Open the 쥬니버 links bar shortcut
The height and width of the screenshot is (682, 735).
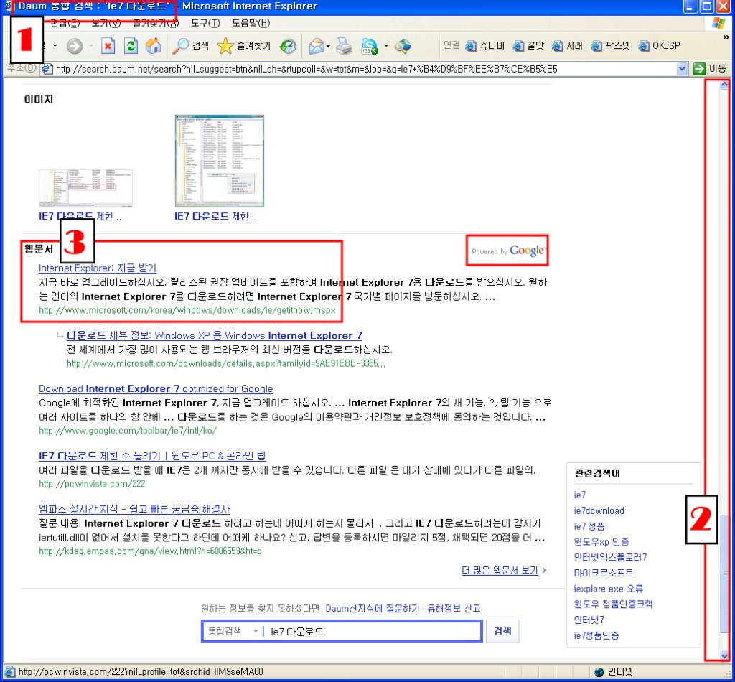click(484, 45)
